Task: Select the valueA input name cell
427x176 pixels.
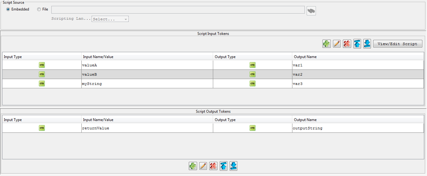Action: coord(147,65)
